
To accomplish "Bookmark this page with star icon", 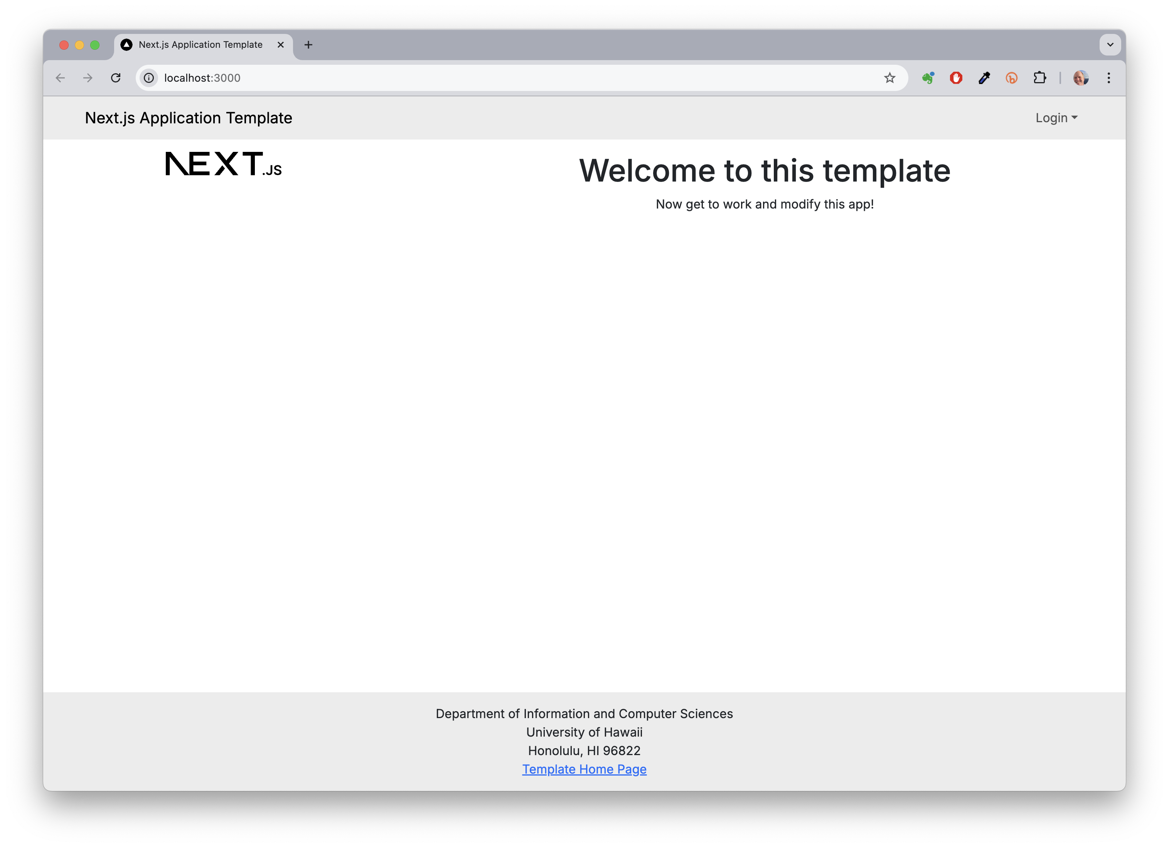I will pos(889,78).
